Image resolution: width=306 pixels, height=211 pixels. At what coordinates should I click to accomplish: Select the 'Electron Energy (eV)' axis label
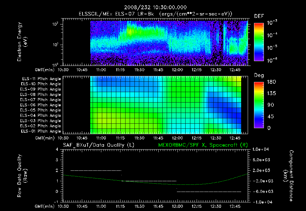click(22, 42)
